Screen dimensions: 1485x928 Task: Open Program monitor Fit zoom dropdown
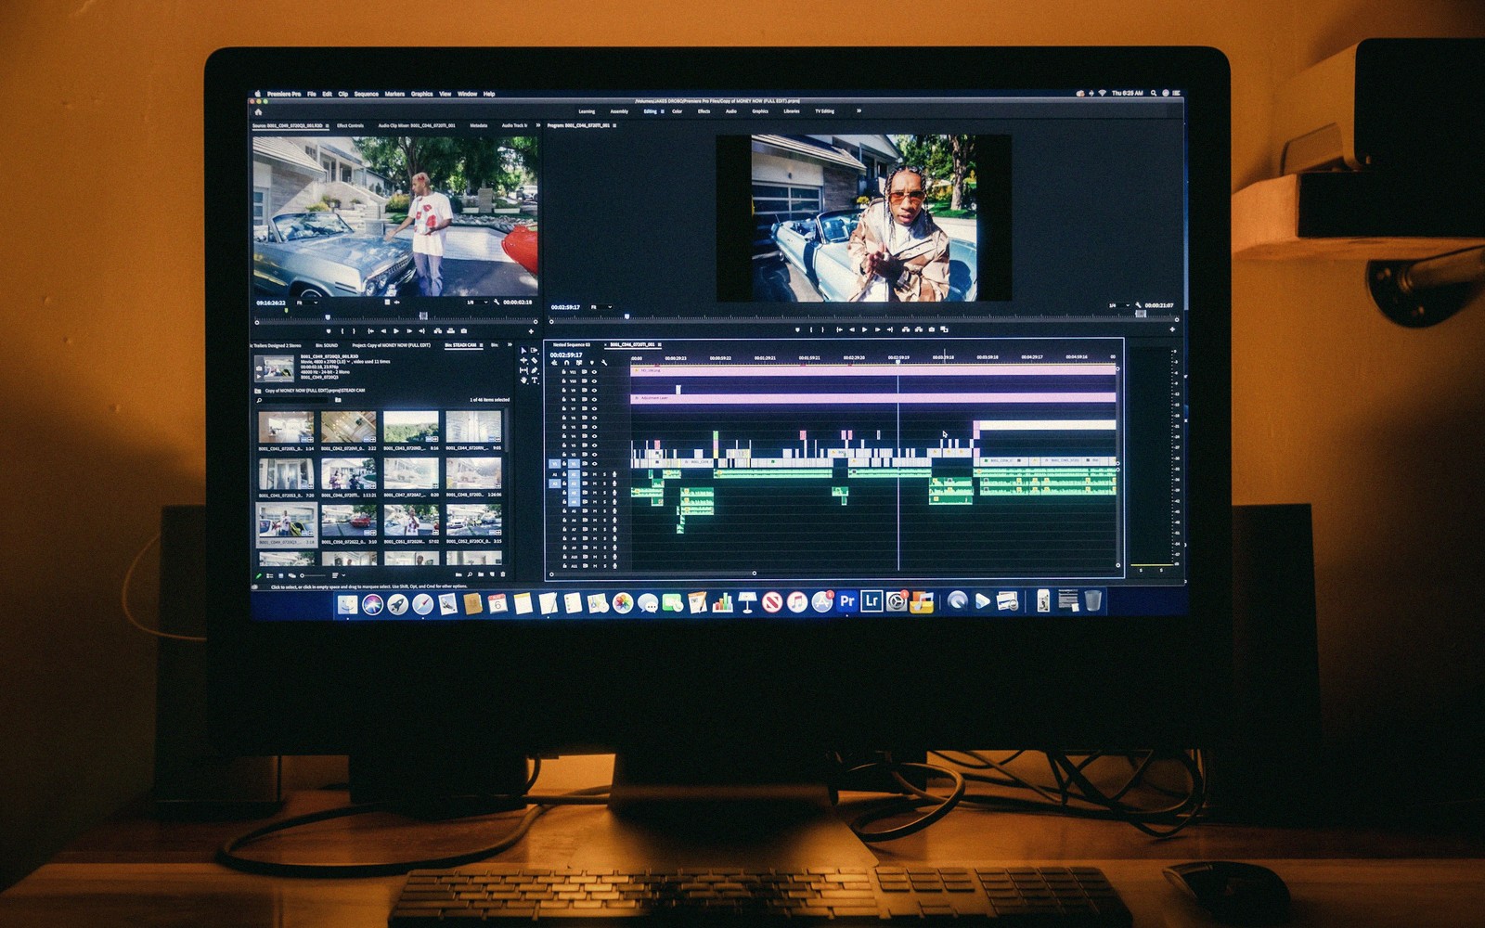click(601, 307)
